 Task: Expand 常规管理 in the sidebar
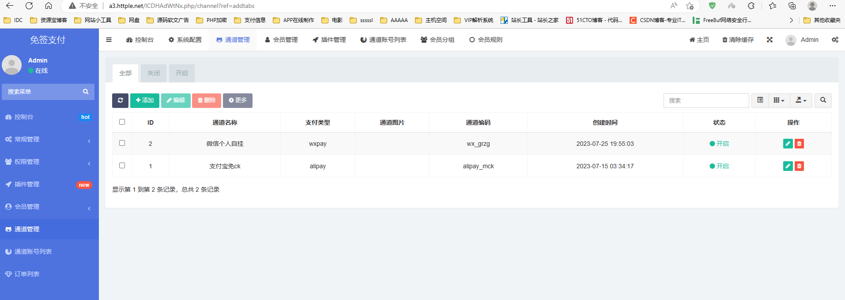49,139
